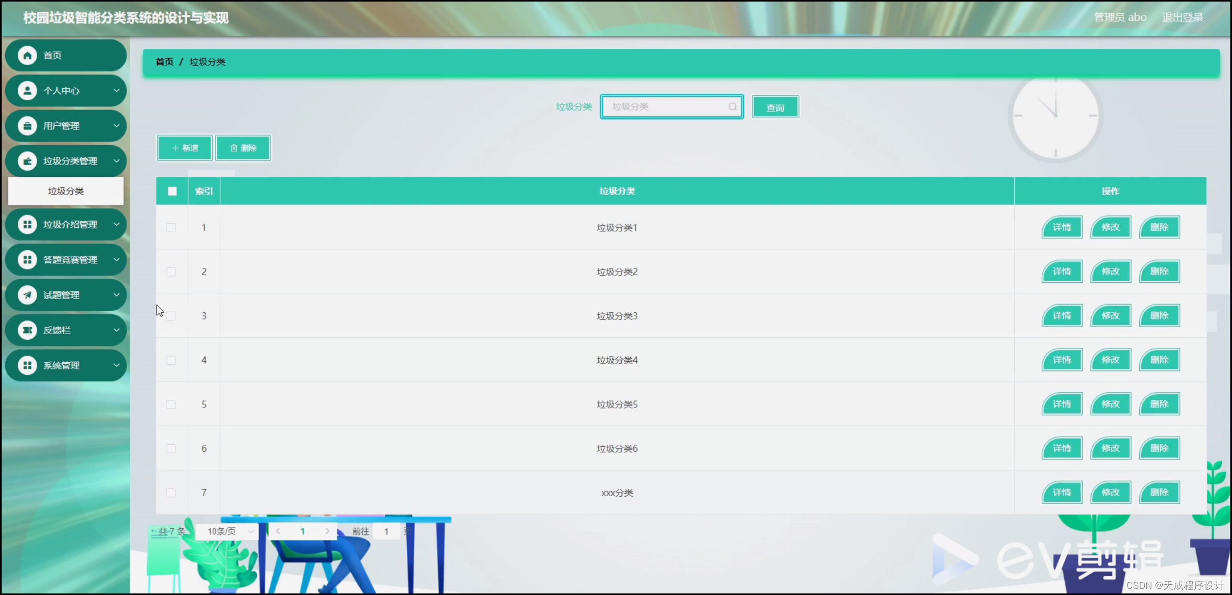Viewport: 1232px width, 595px height.
Task: Click the search magnifier icon in 垃圾分类 field
Action: pyautogui.click(x=732, y=106)
